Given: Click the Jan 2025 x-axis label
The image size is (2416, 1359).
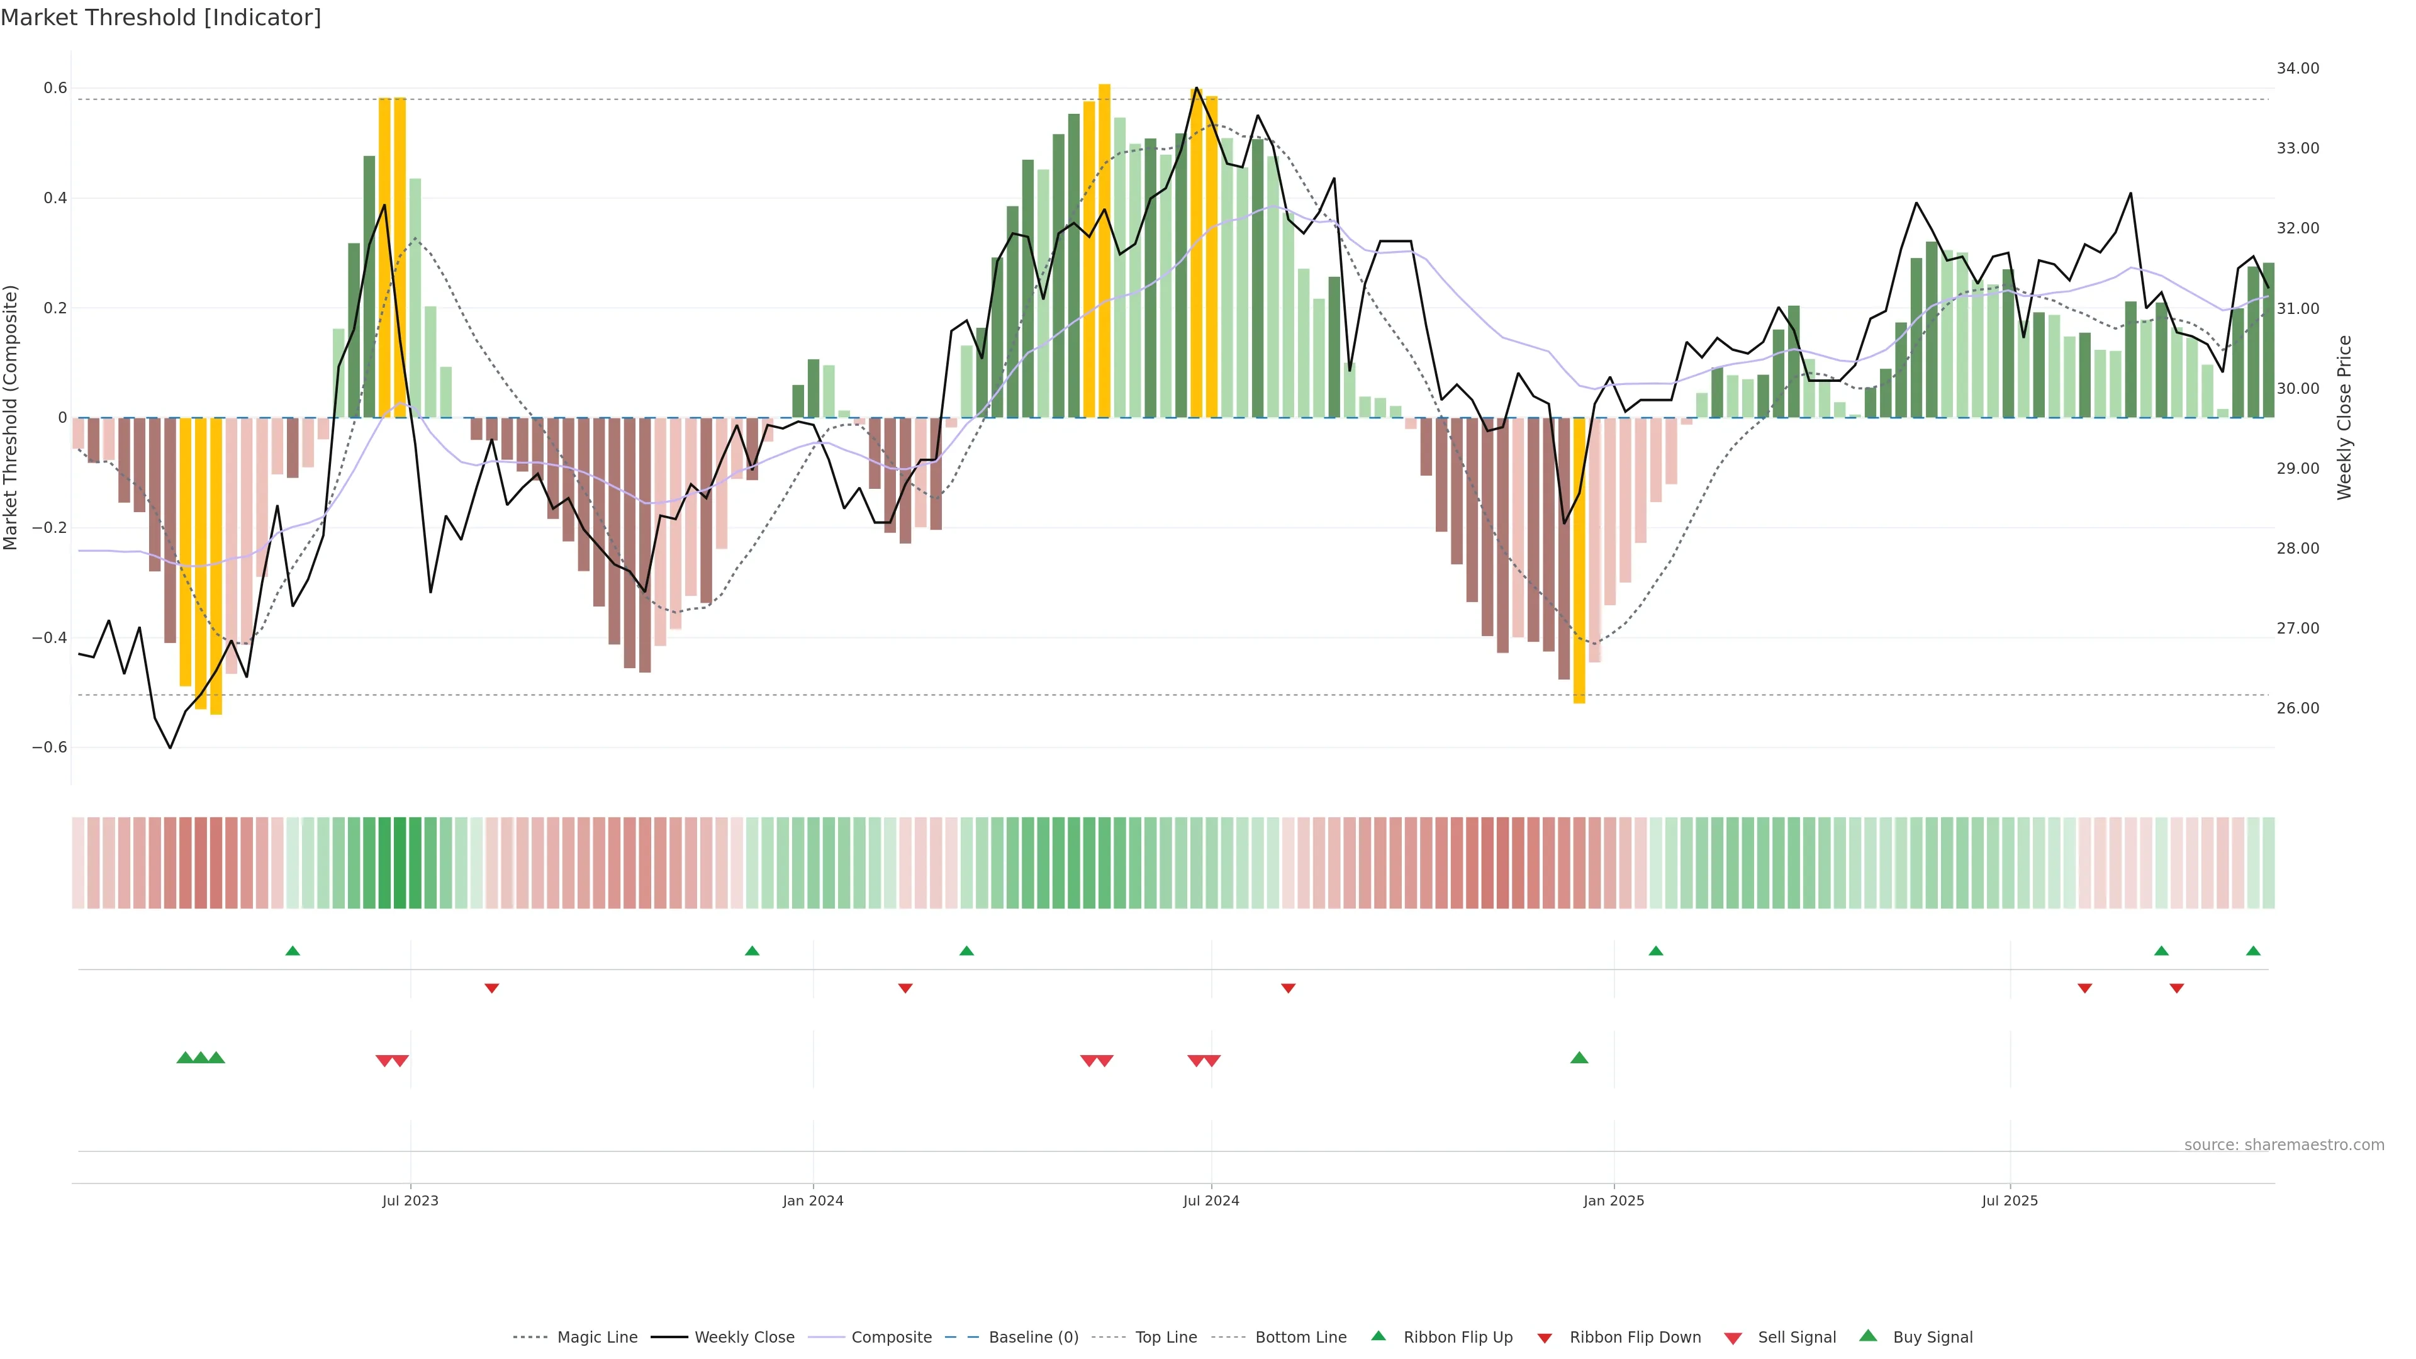Looking at the screenshot, I should coord(1613,1200).
